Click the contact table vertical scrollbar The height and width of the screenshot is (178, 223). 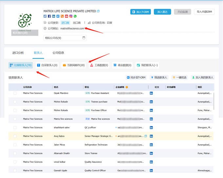pos(213,101)
